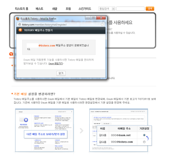Click the 이메일 주소 column header
Image resolution: width=184 pixels, height=158 pixels.
tap(124, 129)
